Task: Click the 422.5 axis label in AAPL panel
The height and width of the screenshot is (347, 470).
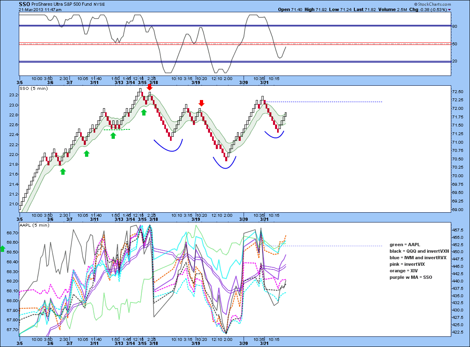Action: (457, 332)
